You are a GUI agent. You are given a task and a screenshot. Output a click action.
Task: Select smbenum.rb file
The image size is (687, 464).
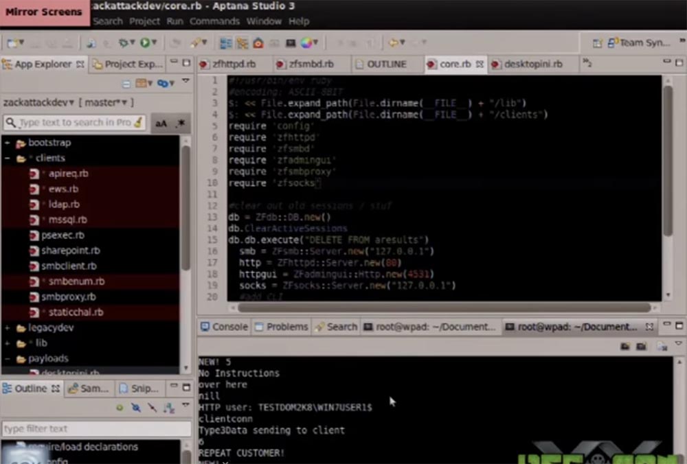click(76, 281)
